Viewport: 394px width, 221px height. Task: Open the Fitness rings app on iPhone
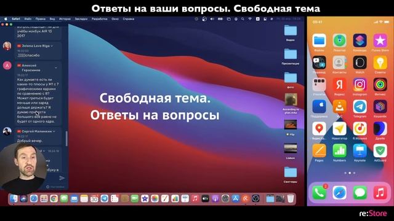pyautogui.click(x=380, y=85)
